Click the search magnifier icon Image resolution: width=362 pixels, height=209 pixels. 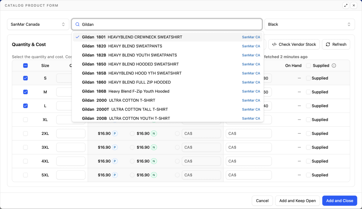click(78, 24)
